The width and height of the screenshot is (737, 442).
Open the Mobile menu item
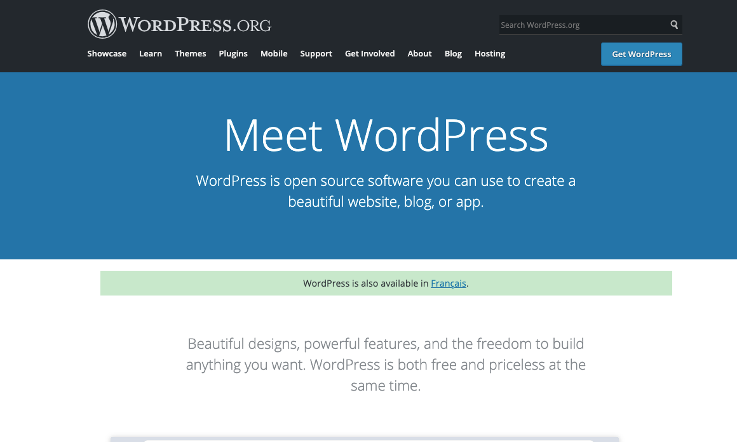[274, 53]
